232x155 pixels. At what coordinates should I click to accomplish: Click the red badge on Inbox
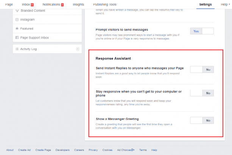32,5
